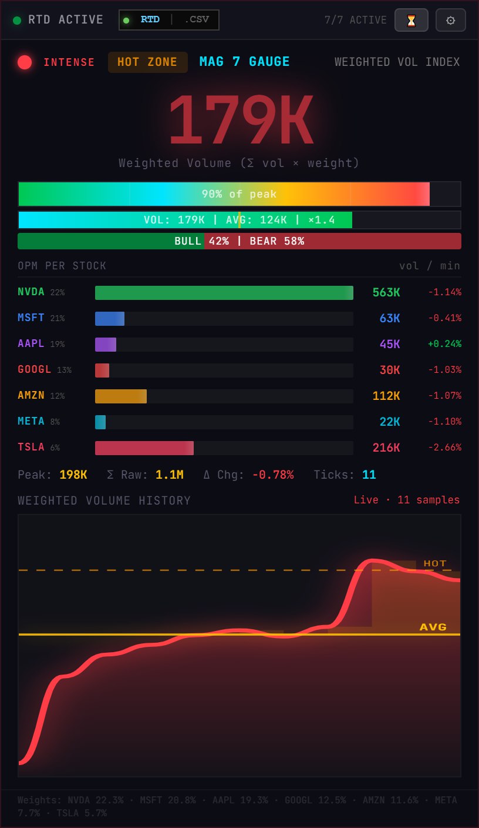Click the MAG 7 GAUGE title

tap(244, 62)
